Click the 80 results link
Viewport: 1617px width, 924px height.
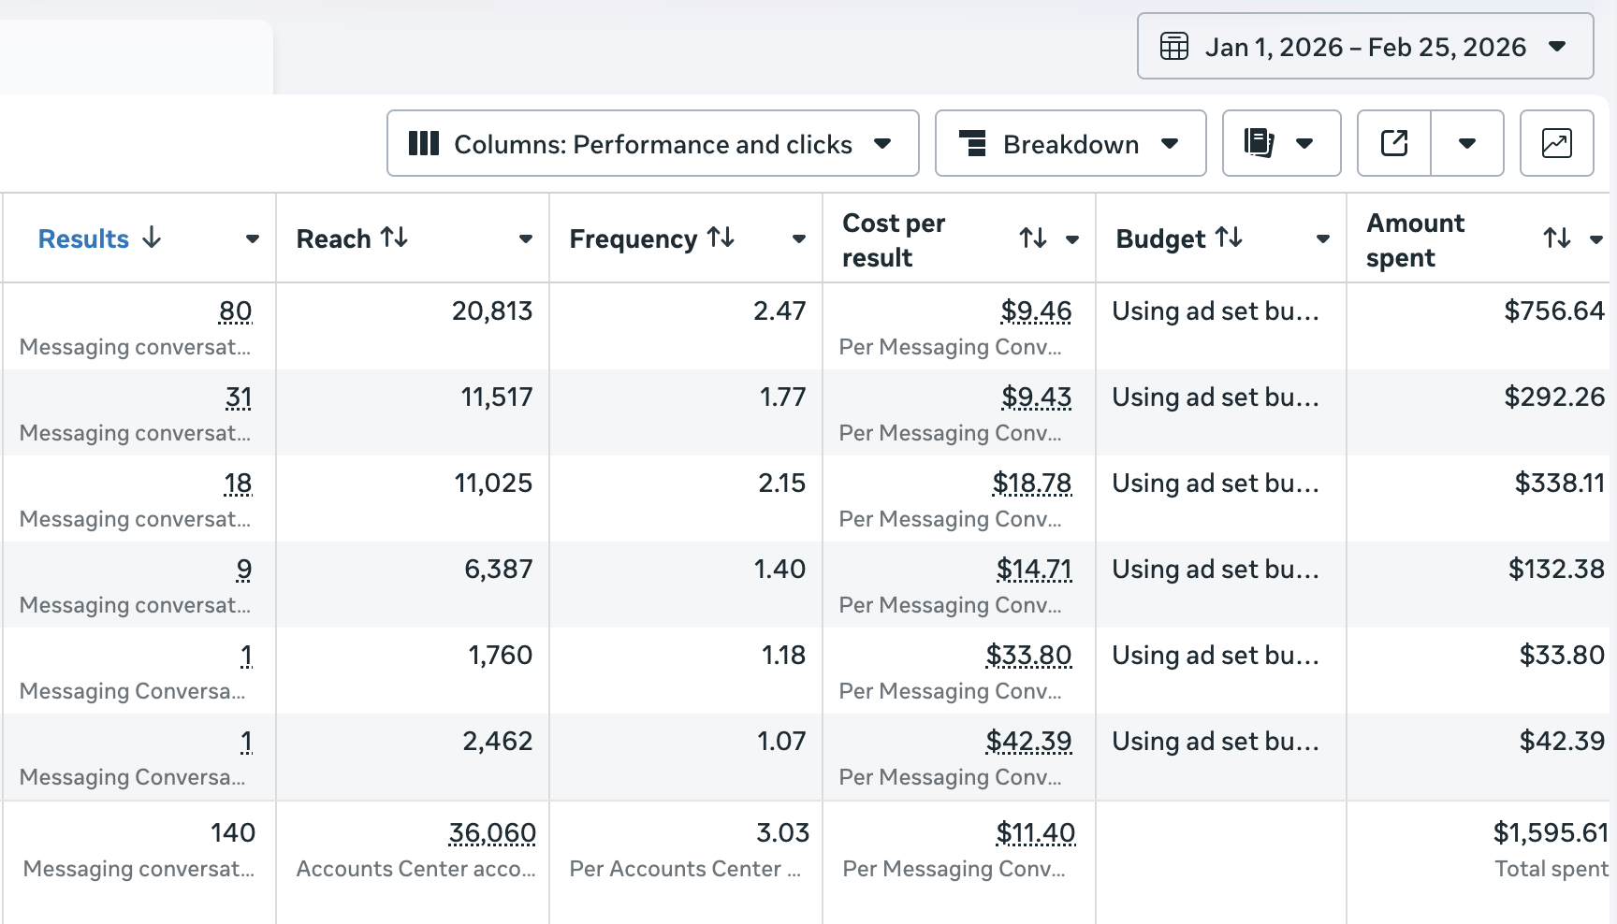[235, 310]
